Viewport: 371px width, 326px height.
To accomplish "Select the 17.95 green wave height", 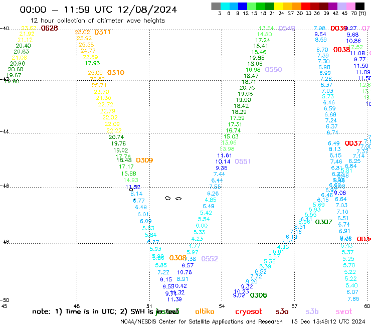I will (x=92, y=63).
